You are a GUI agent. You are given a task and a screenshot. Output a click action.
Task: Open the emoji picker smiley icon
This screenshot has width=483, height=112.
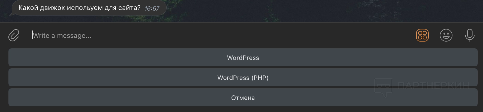(x=446, y=35)
